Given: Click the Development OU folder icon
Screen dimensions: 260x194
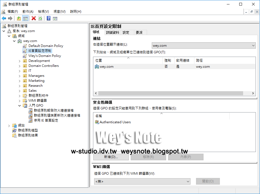Looking at the screenshot, I should (x=25, y=61).
